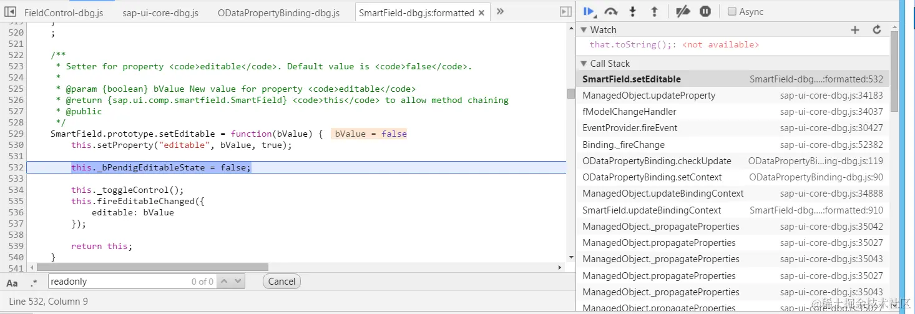Open the more tabs chevron
The height and width of the screenshot is (314, 915).
pyautogui.click(x=500, y=12)
